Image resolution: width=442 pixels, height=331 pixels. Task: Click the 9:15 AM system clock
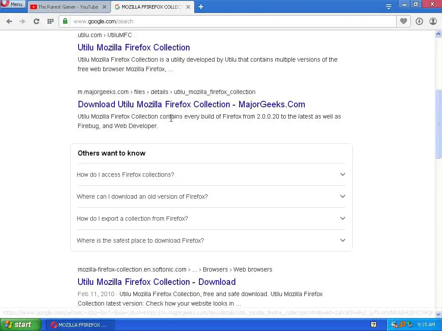pos(426,325)
